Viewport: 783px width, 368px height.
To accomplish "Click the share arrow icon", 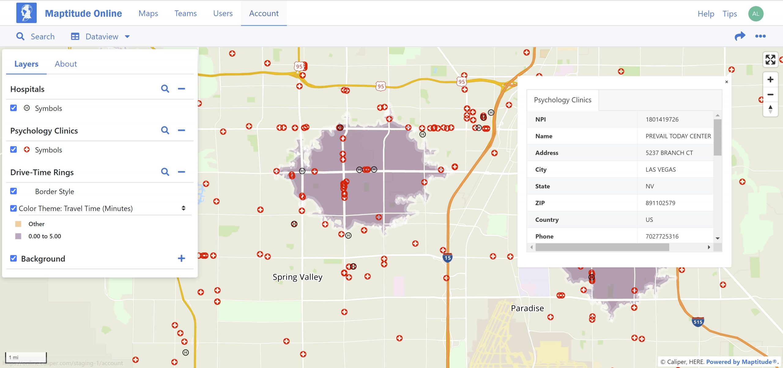I will click(x=740, y=36).
